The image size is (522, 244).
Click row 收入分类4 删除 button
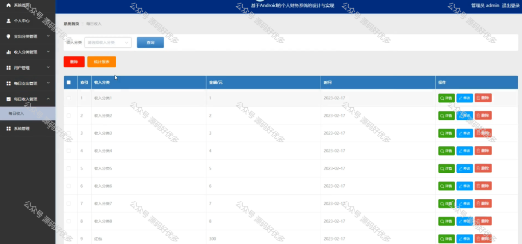coord(483,150)
